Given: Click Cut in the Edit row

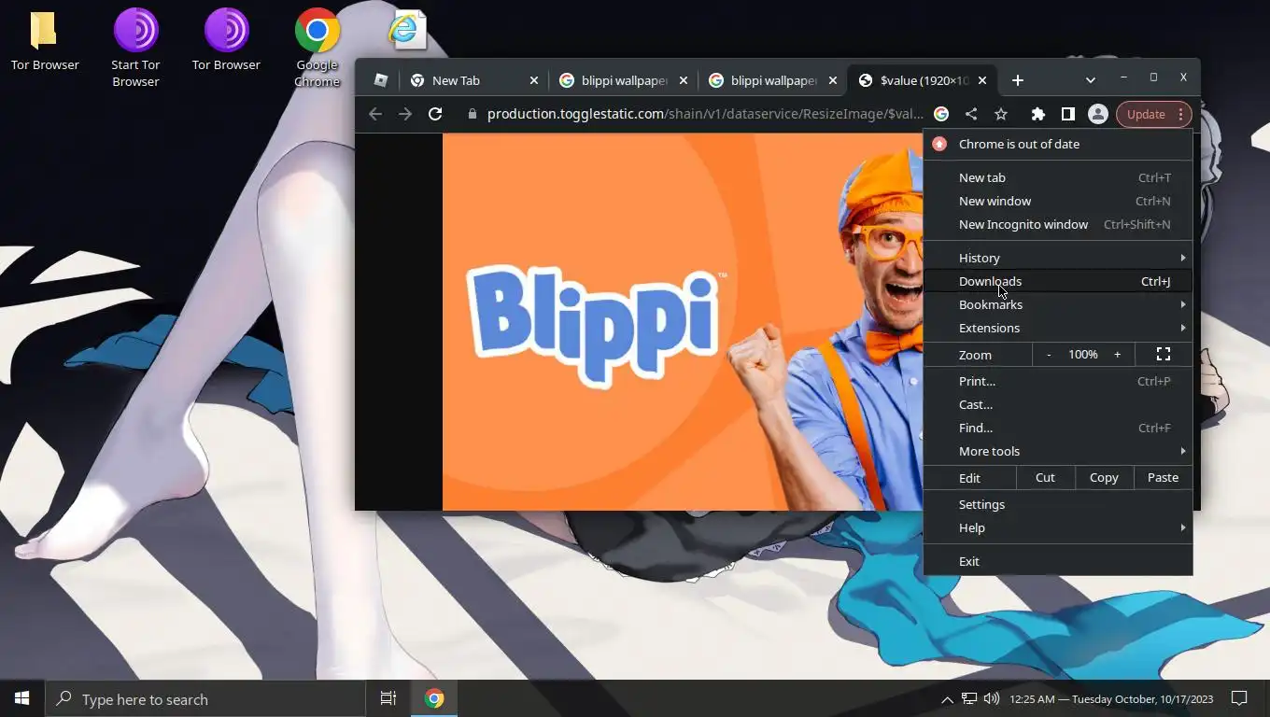Looking at the screenshot, I should (1045, 477).
